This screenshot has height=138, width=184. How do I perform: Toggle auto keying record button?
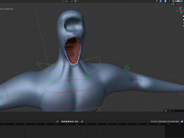(58, 122)
